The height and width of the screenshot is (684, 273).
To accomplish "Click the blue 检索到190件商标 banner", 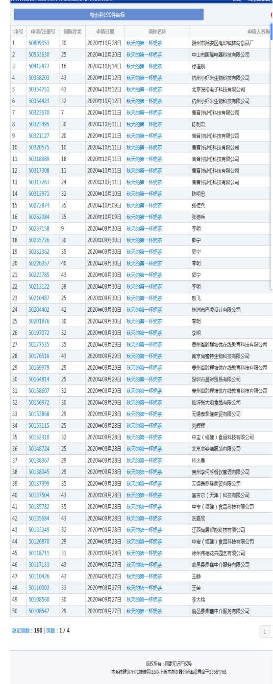I will click(108, 15).
